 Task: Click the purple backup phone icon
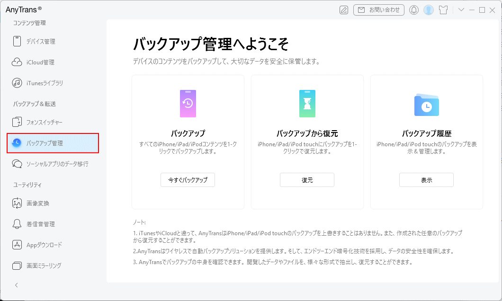188,104
